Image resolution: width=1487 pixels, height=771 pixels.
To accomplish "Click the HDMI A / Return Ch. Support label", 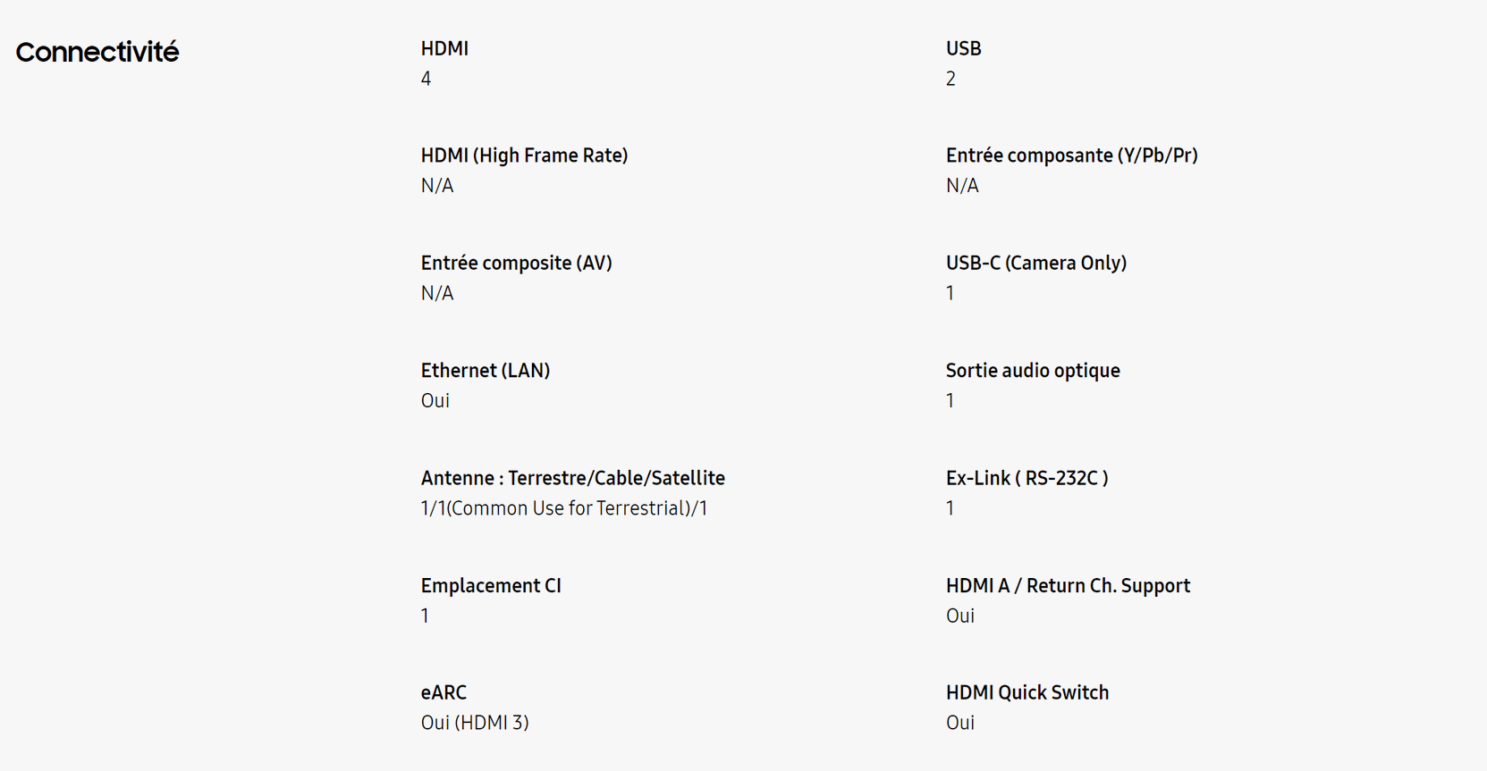I will (1068, 585).
